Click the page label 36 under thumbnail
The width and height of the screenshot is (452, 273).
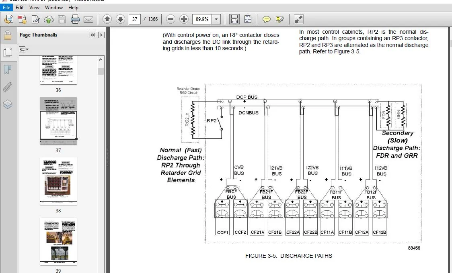58,90
